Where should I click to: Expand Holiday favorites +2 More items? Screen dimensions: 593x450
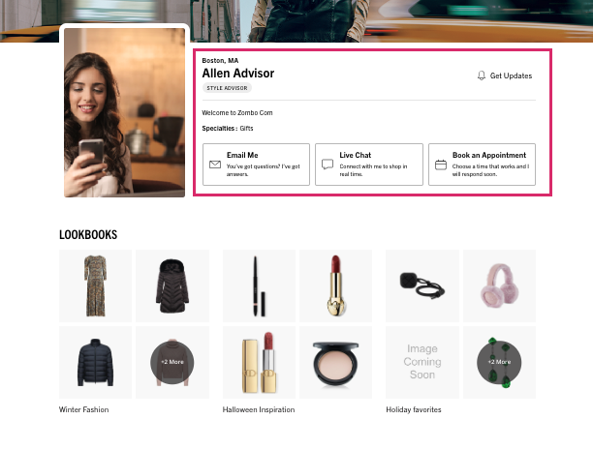click(x=499, y=362)
